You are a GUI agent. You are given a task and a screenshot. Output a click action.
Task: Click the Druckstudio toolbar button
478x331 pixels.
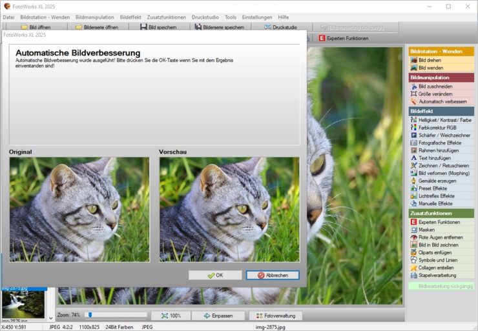pos(281,27)
